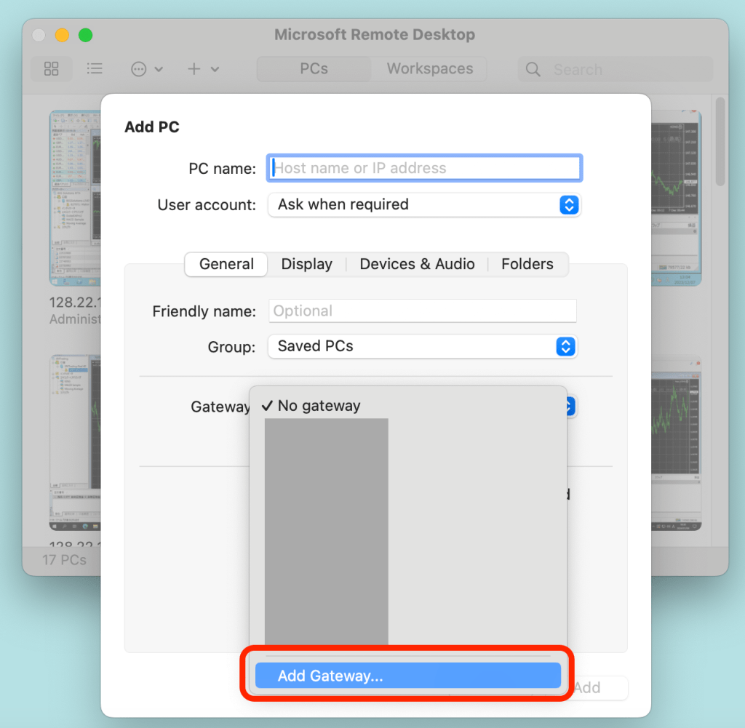Click the list view icon in toolbar
The height and width of the screenshot is (728, 745).
tap(95, 69)
